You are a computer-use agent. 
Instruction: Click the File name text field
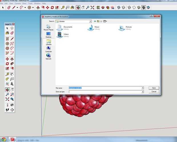[105, 88]
